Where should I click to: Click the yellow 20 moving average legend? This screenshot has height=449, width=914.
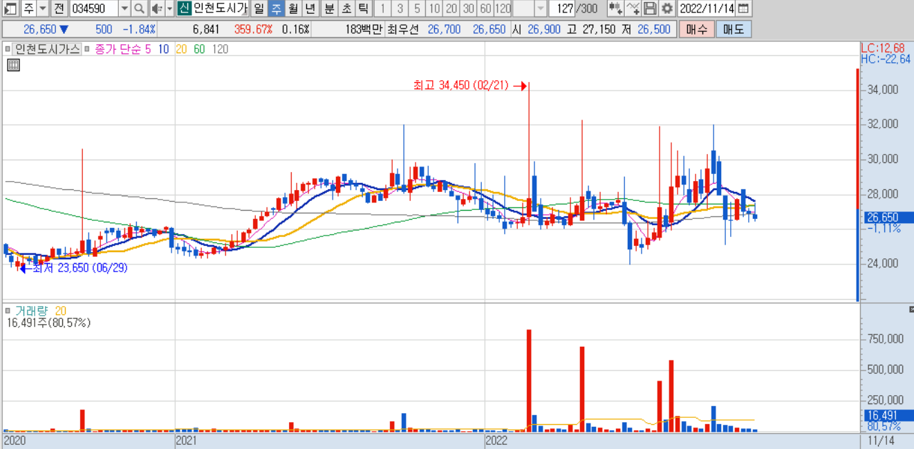[181, 49]
